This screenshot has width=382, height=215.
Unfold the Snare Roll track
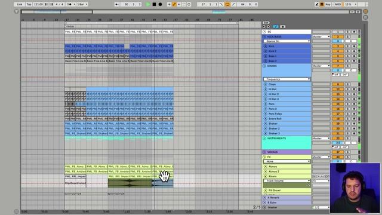pos(266,119)
